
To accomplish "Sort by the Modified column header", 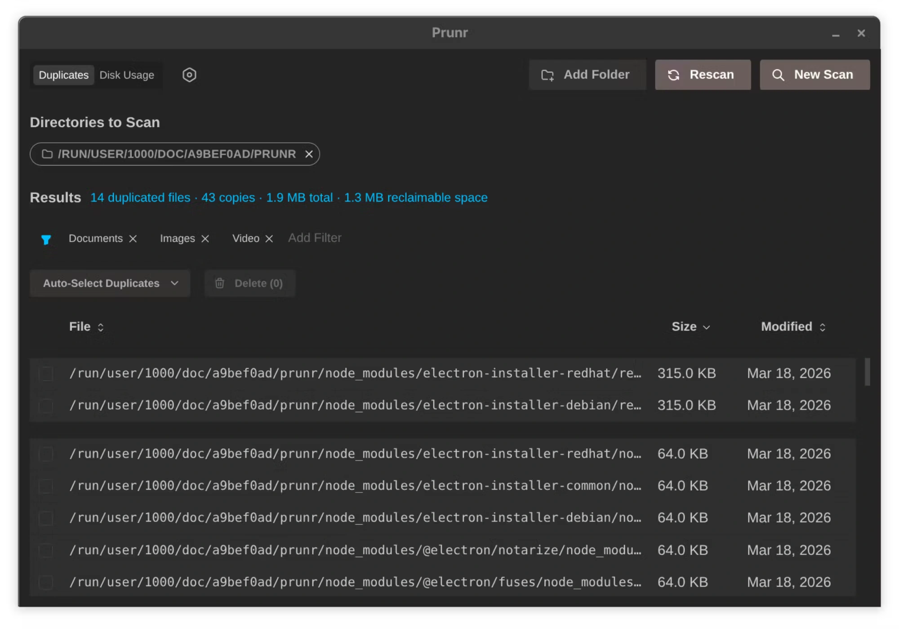I will (x=793, y=327).
